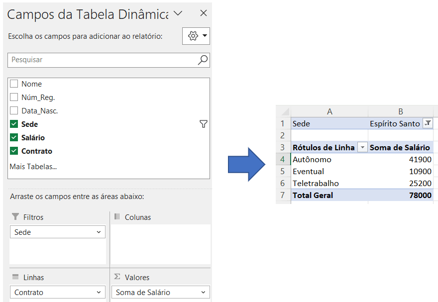Screen dimensions: 438x302
Task: Select the Sede label in cell A1
Action: point(329,123)
